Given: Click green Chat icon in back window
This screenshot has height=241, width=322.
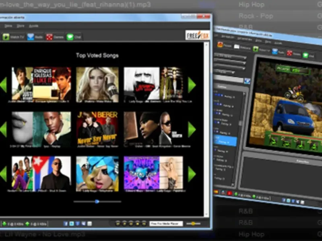Looking at the screenshot, I should coord(305,55).
